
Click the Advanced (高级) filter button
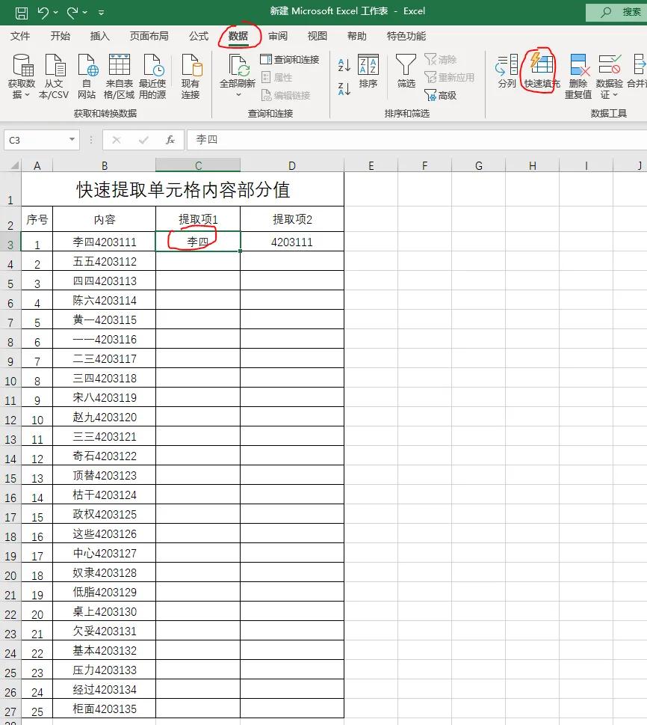(x=440, y=95)
